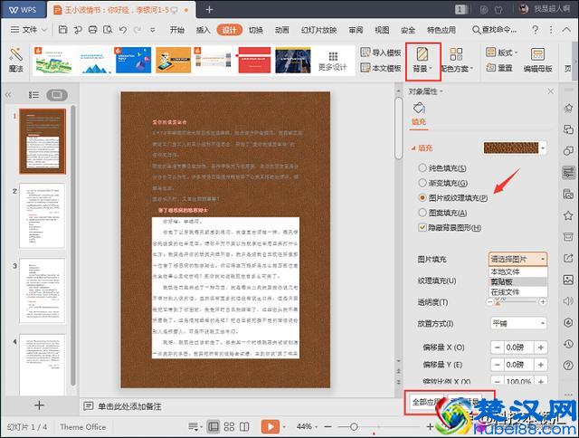Zoom out with minus button
The height and width of the screenshot is (438, 579).
[x=327, y=426]
